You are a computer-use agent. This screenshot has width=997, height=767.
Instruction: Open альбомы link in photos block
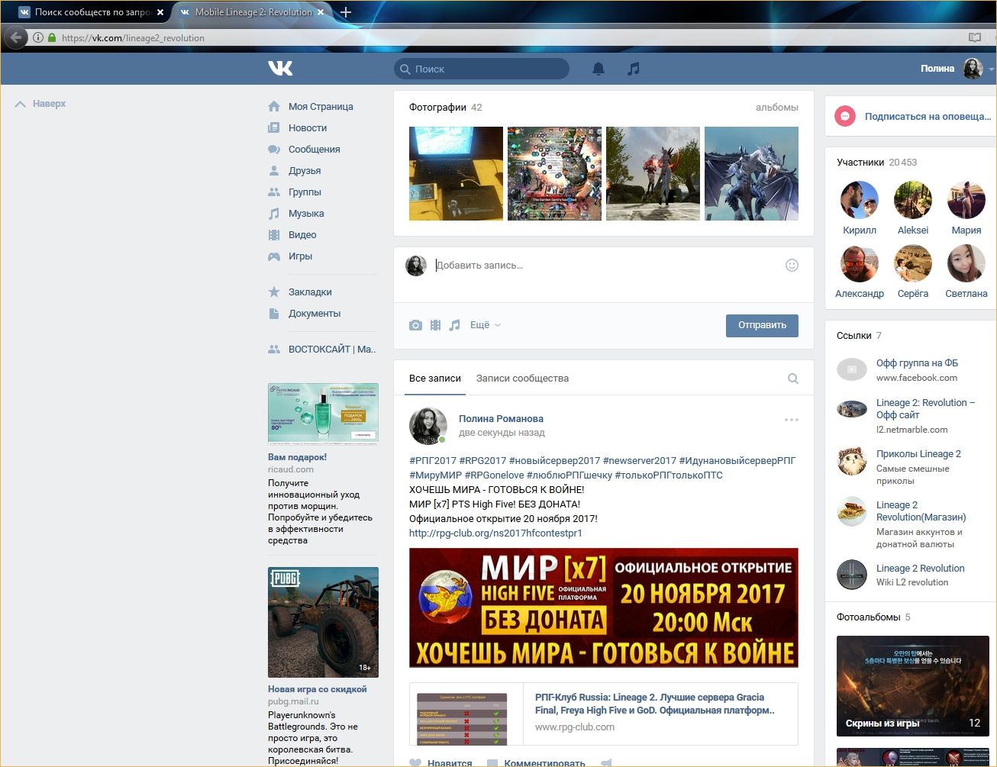coord(777,108)
